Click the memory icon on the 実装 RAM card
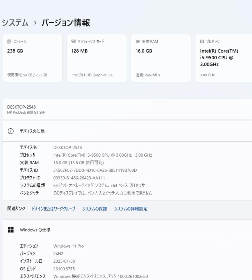The height and width of the screenshot is (280, 252). click(x=137, y=41)
